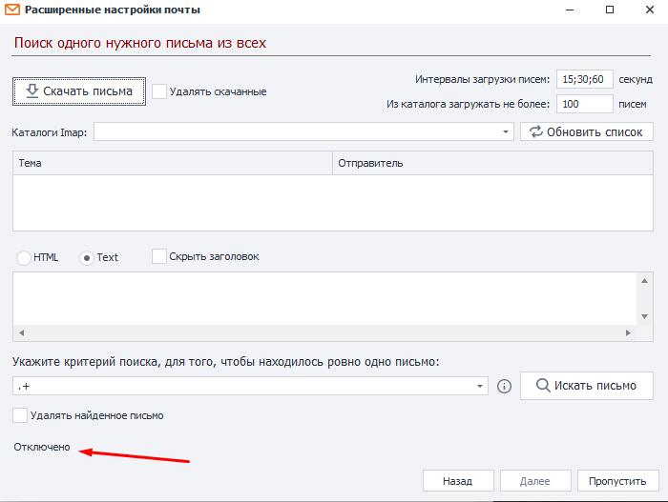The width and height of the screenshot is (668, 502).
Task: Toggle the Скрыть заголовок checkbox
Action: [x=159, y=256]
